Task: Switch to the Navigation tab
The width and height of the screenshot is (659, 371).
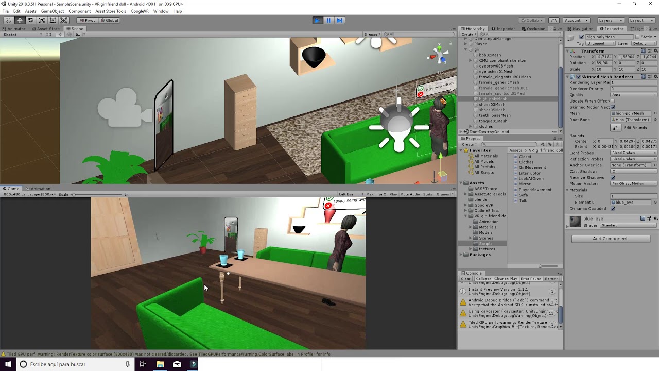Action: click(x=580, y=29)
